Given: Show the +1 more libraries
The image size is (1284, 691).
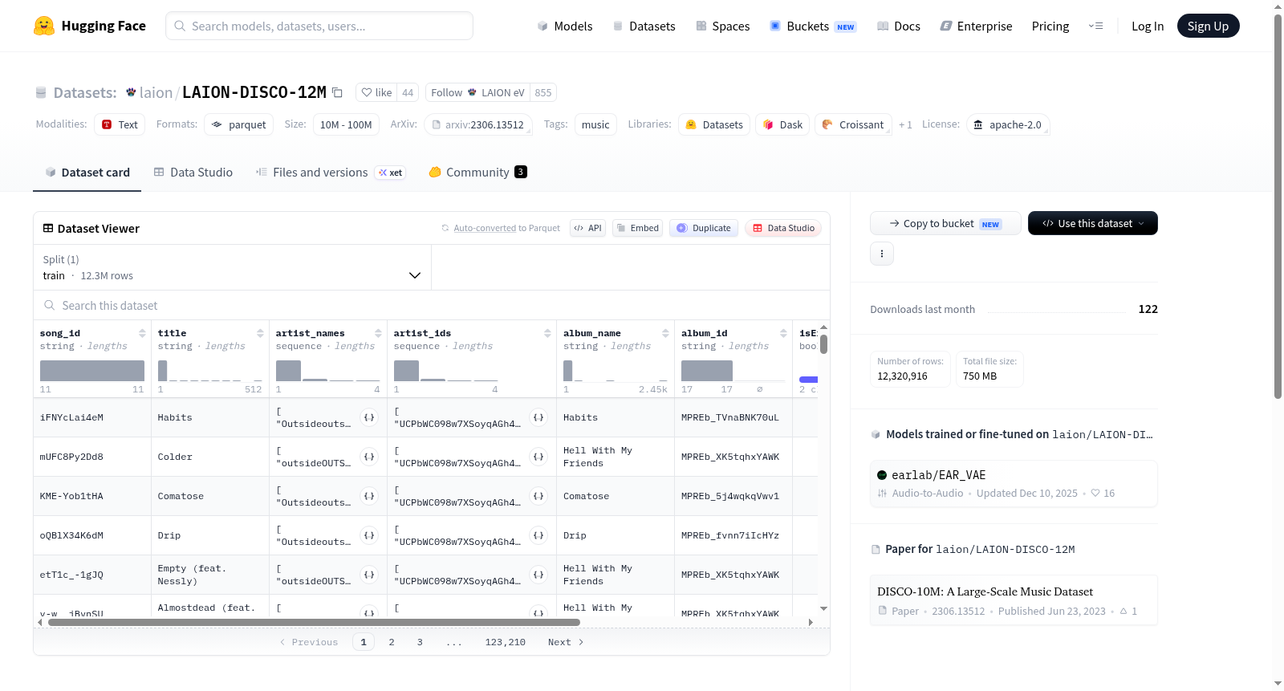Looking at the screenshot, I should click(x=905, y=125).
